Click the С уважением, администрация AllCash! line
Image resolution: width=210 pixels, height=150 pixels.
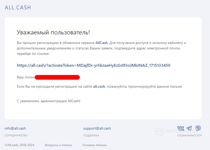click(x=49, y=101)
